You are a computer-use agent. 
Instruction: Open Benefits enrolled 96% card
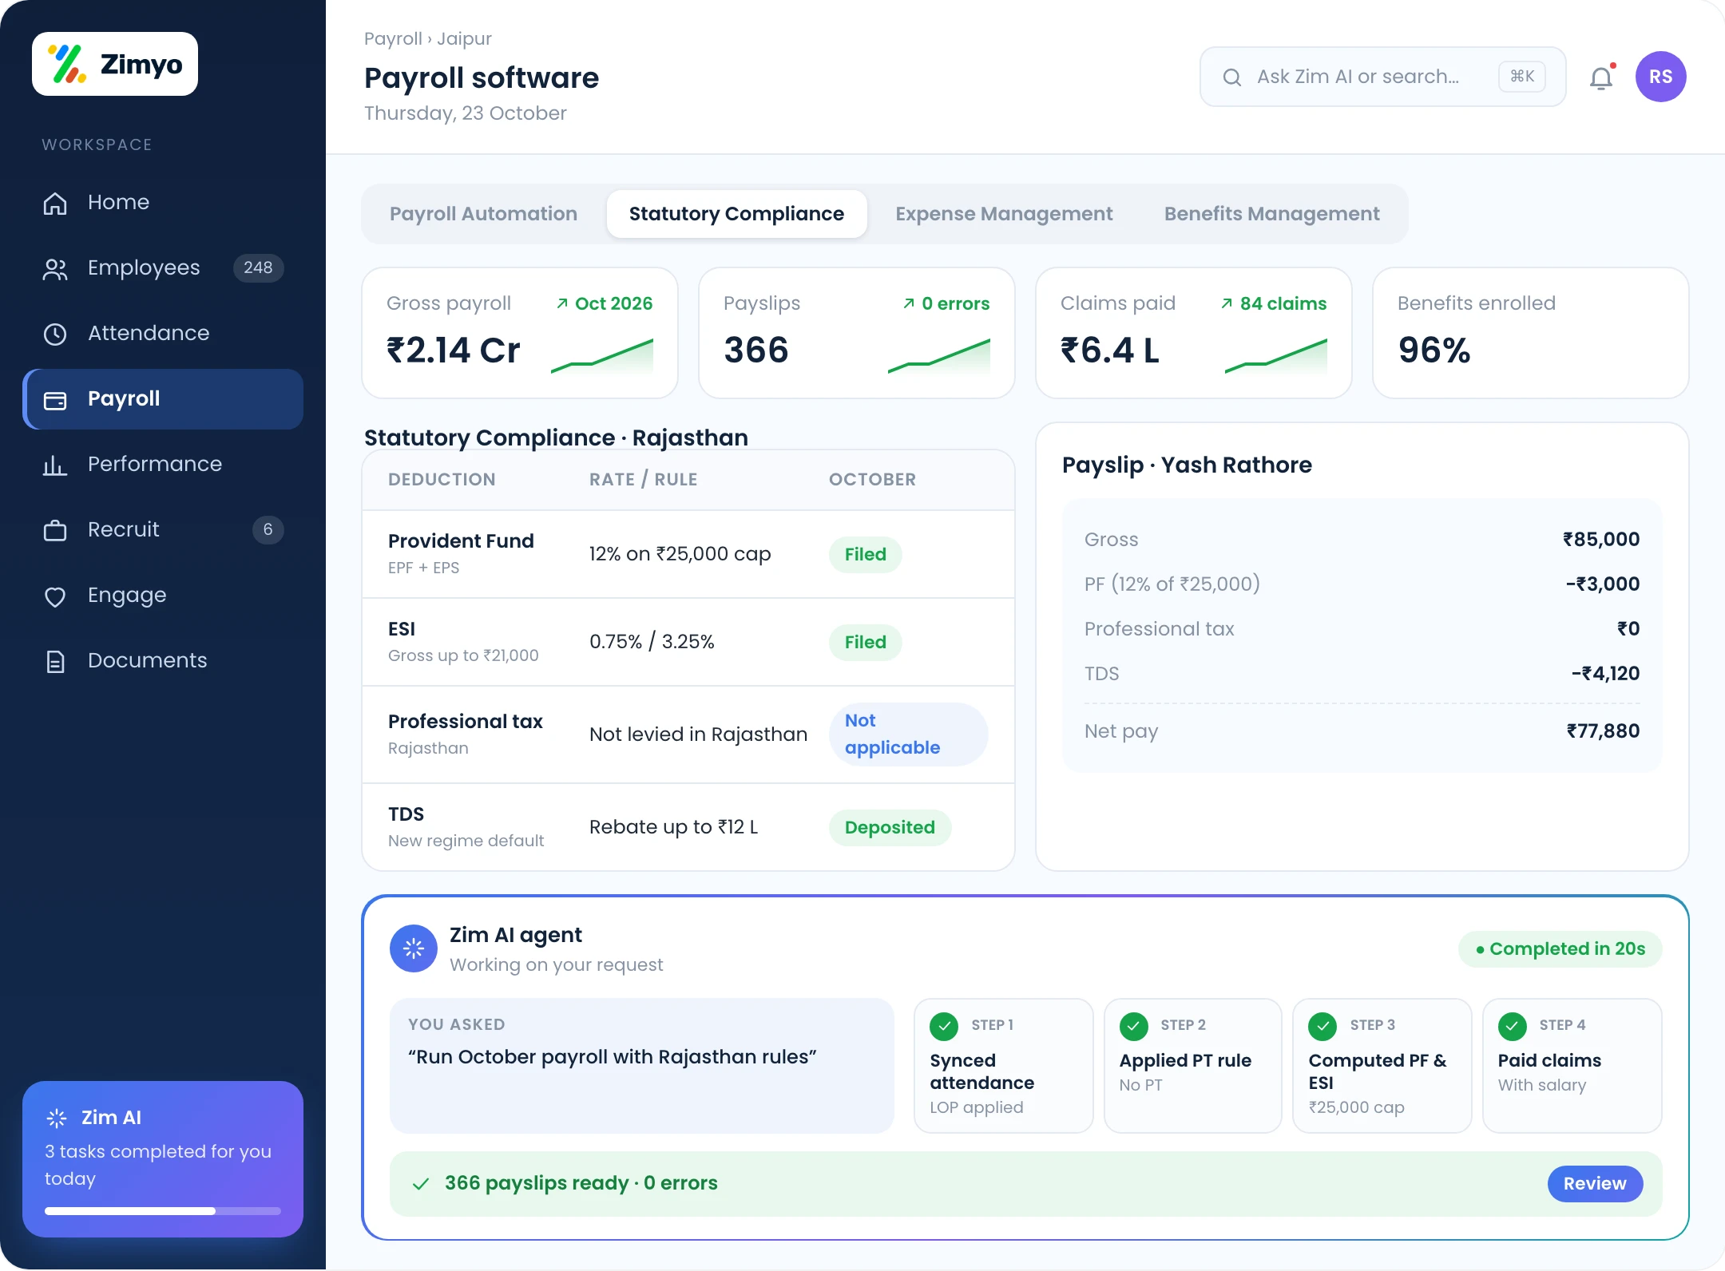tap(1531, 333)
